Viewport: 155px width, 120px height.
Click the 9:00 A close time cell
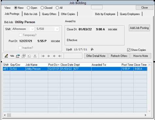pos(140,69)
